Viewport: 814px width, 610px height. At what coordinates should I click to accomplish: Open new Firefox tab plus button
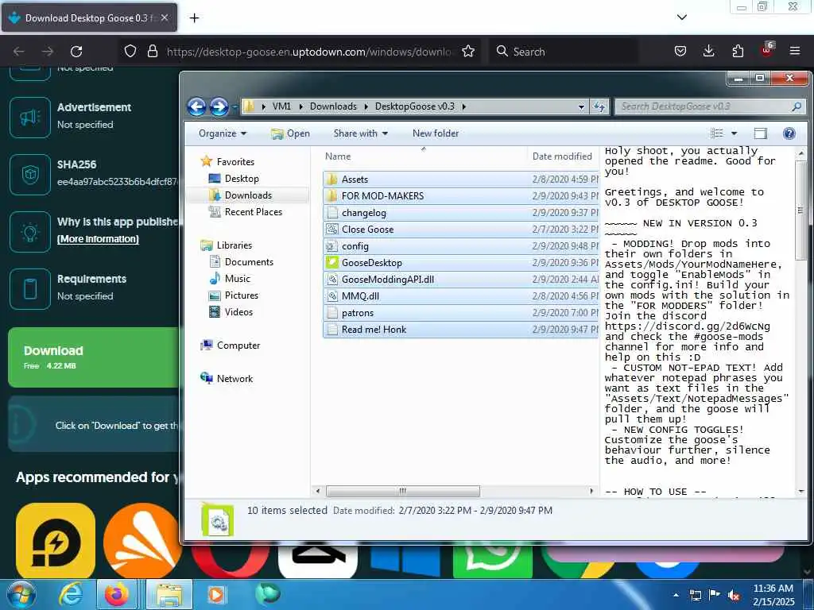[x=194, y=18]
